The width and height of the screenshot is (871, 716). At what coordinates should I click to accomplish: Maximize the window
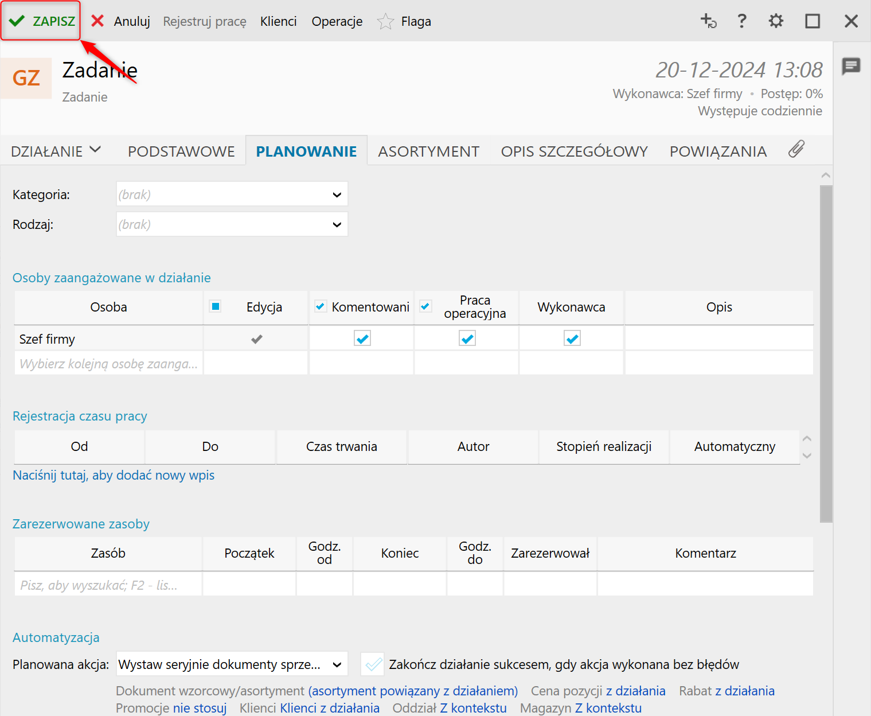(x=813, y=21)
